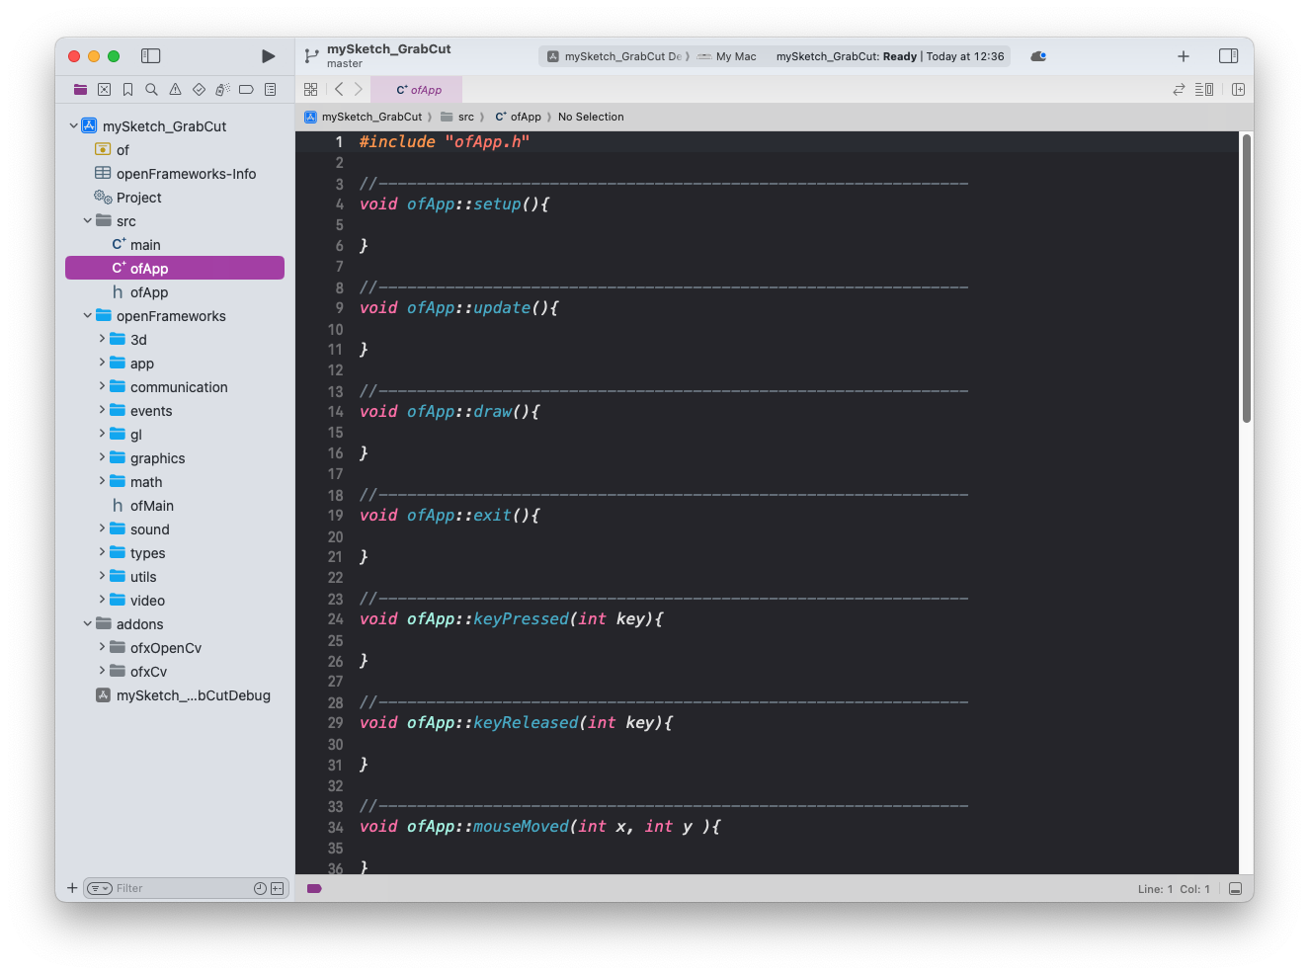This screenshot has height=975, width=1309.
Task: Toggle the inspector panel on the right
Action: [x=1229, y=56]
